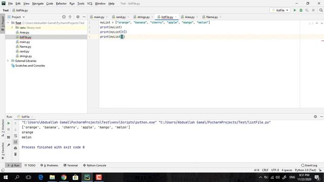Switch to main.py editor tab

99,17
